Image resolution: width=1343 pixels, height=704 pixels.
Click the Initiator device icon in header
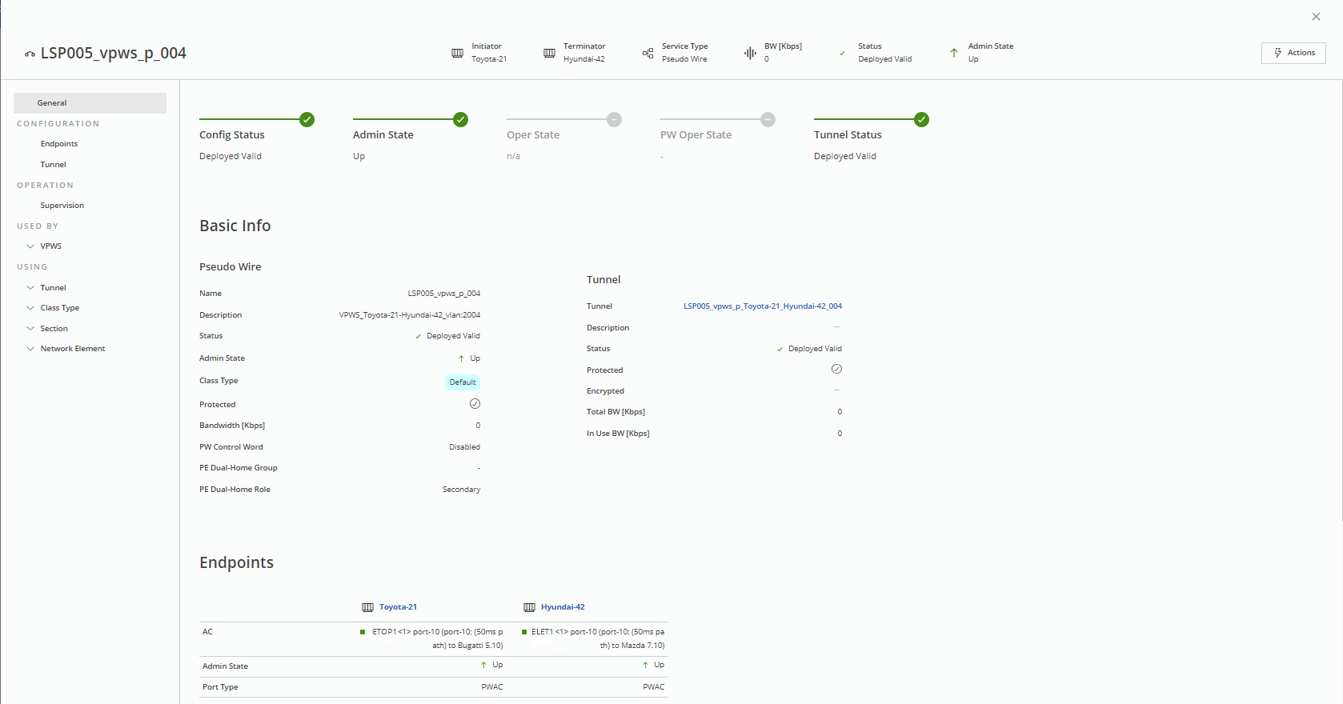pos(457,53)
